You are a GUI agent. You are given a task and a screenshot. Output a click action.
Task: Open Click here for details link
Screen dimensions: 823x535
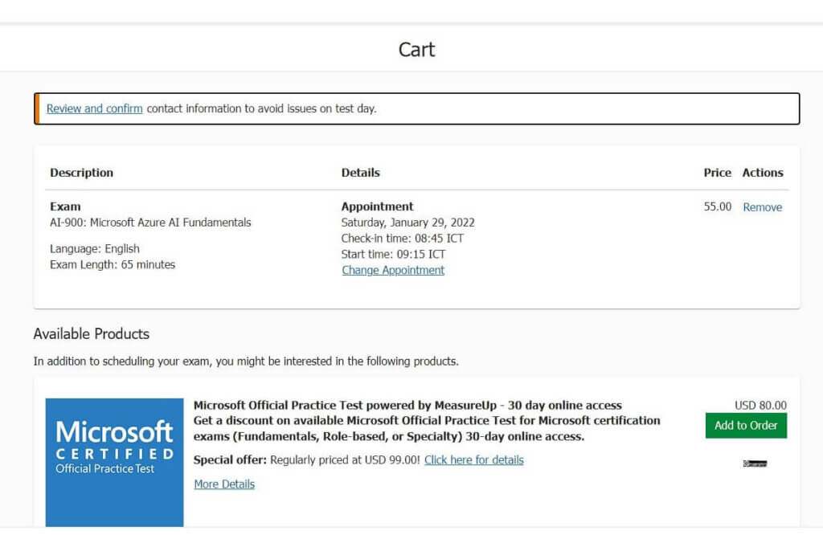pyautogui.click(x=473, y=460)
